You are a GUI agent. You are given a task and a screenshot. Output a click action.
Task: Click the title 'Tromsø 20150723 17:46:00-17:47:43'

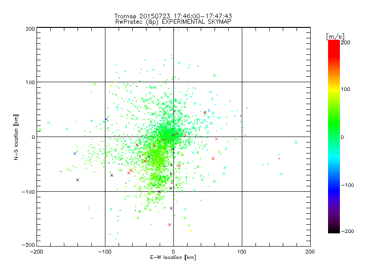173,16
